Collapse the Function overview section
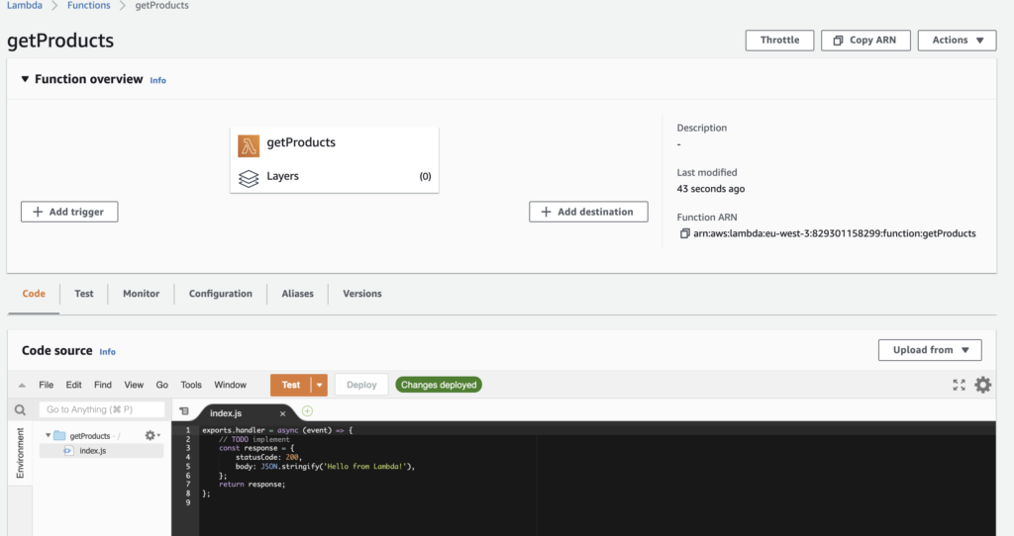Viewport: 1014px width, 536px height. coord(25,79)
